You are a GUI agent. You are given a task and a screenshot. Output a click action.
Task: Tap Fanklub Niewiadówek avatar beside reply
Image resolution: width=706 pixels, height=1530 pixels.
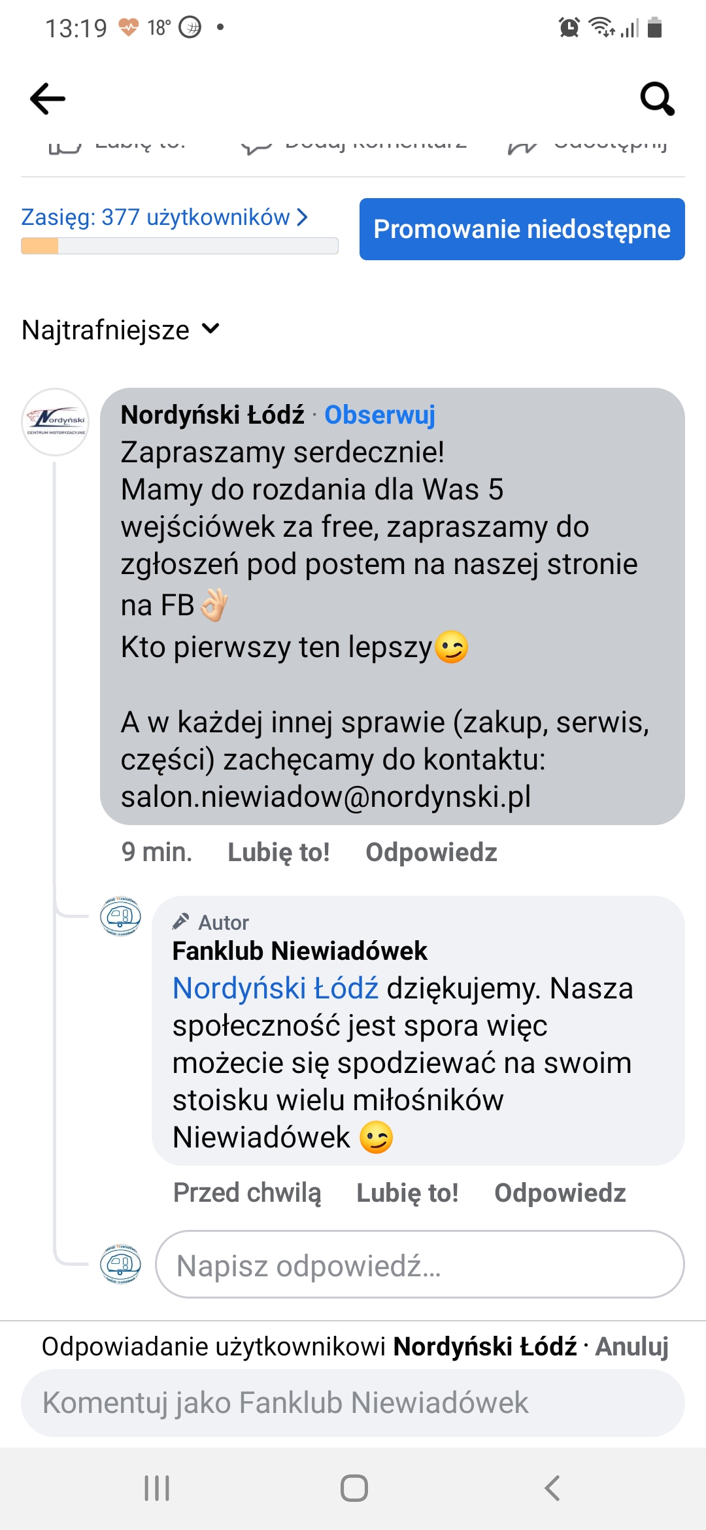pos(120,916)
